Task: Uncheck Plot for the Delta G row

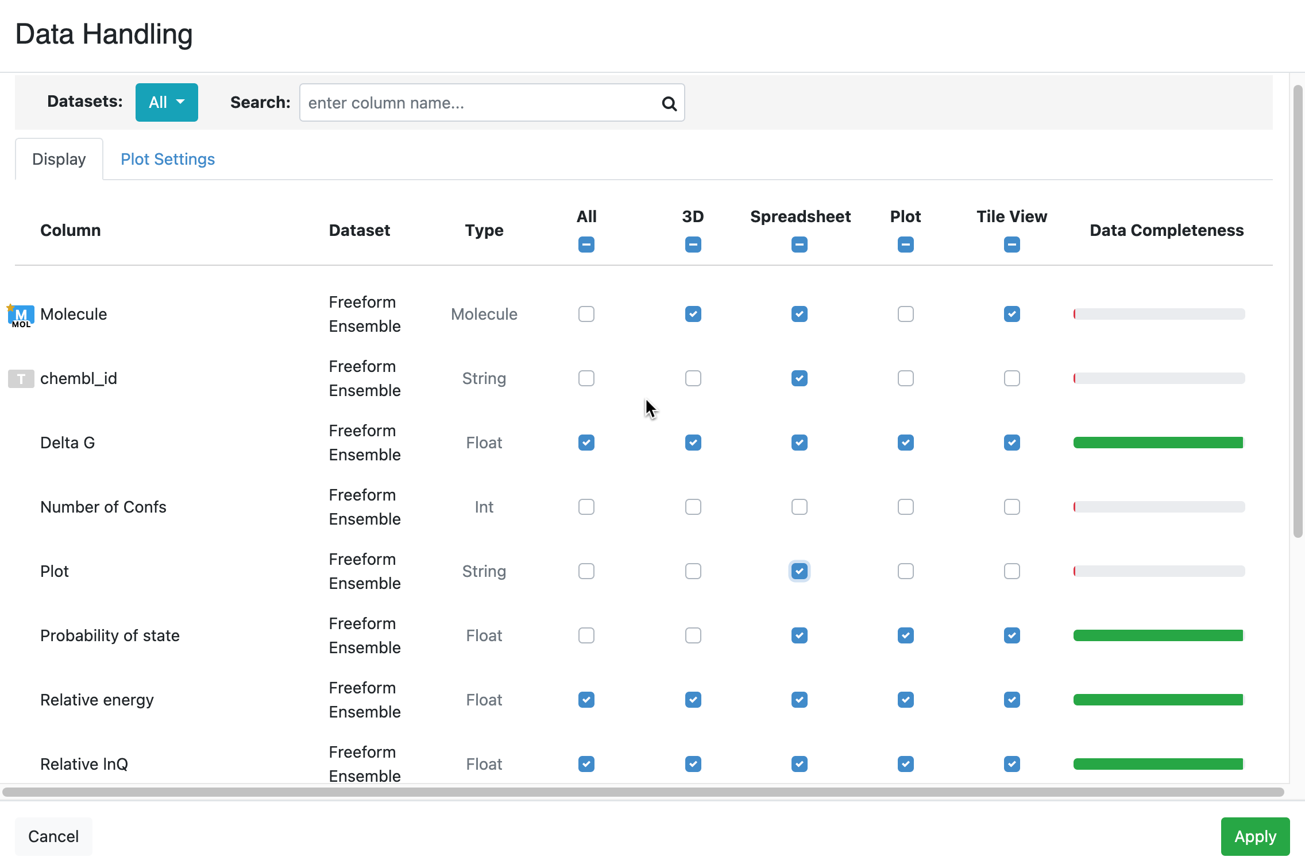Action: pos(906,443)
